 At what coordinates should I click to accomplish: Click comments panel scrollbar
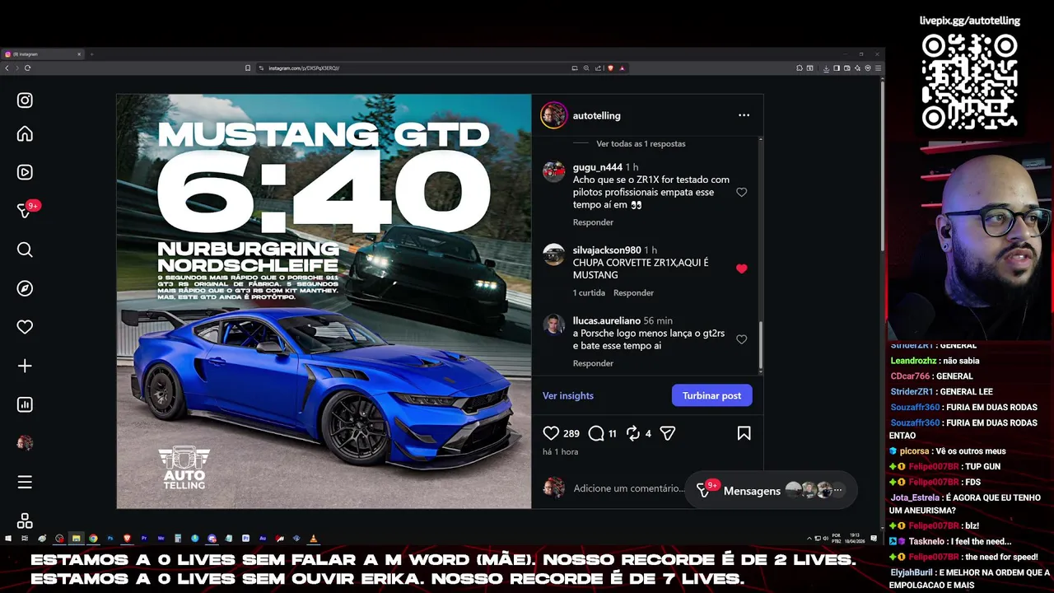(761, 346)
